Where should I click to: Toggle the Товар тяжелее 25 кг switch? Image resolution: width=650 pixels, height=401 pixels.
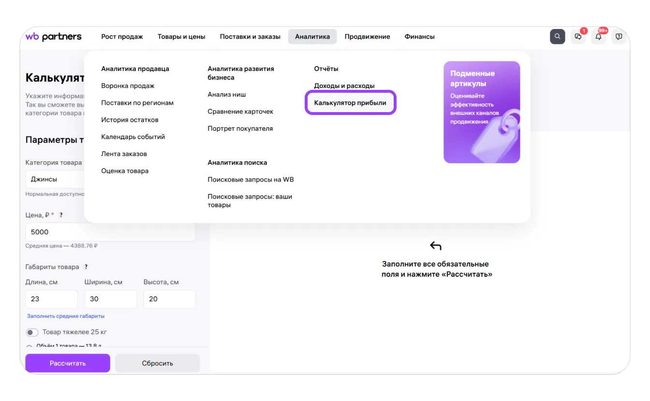pyautogui.click(x=32, y=332)
